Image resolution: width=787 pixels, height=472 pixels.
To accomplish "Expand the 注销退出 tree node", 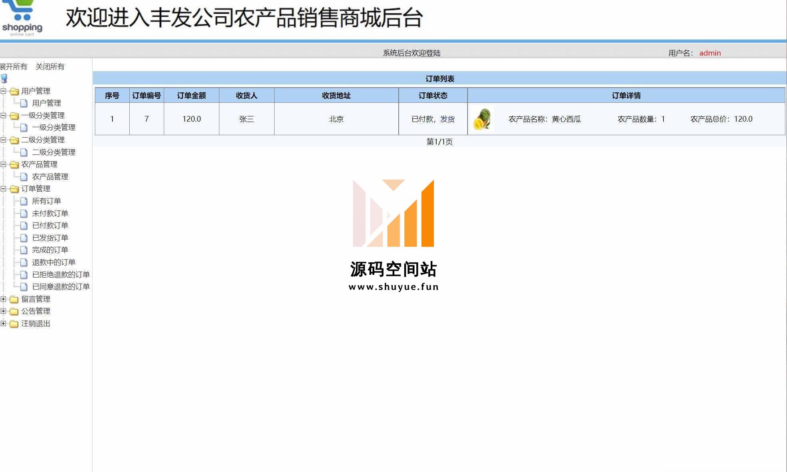I will click(x=3, y=323).
